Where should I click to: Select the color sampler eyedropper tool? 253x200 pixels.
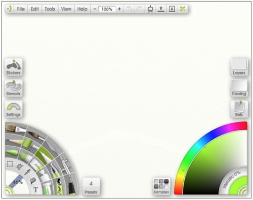click(27, 172)
